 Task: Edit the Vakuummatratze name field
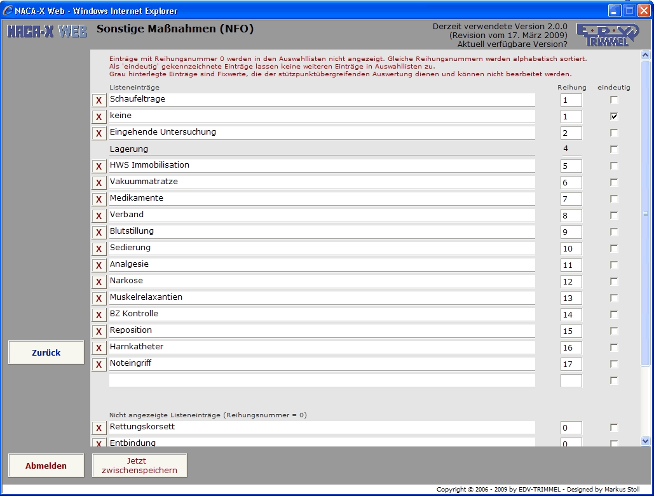[322, 182]
